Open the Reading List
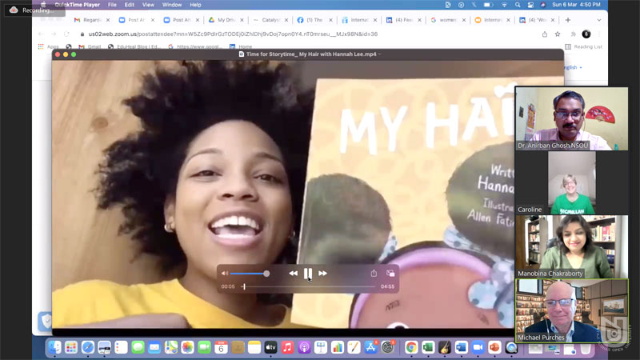 (584, 47)
